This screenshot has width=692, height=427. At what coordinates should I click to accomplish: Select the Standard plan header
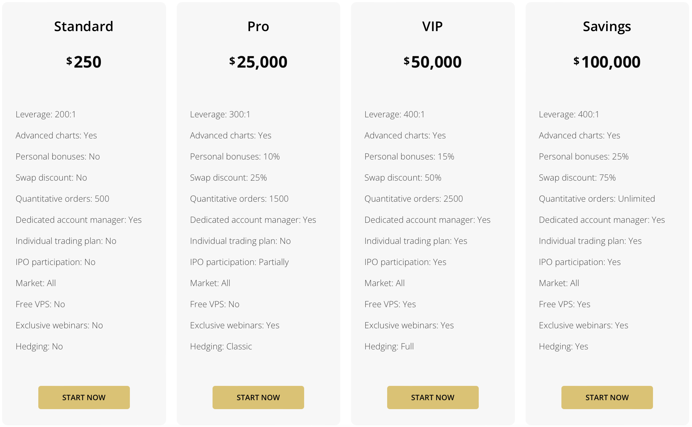84,26
